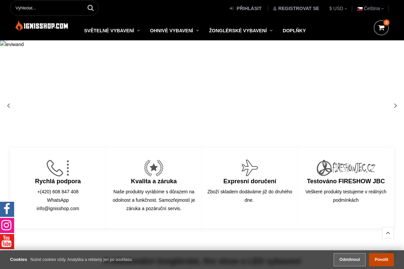Click the info@ignisshop.com email
The height and width of the screenshot is (269, 404).
tap(58, 208)
